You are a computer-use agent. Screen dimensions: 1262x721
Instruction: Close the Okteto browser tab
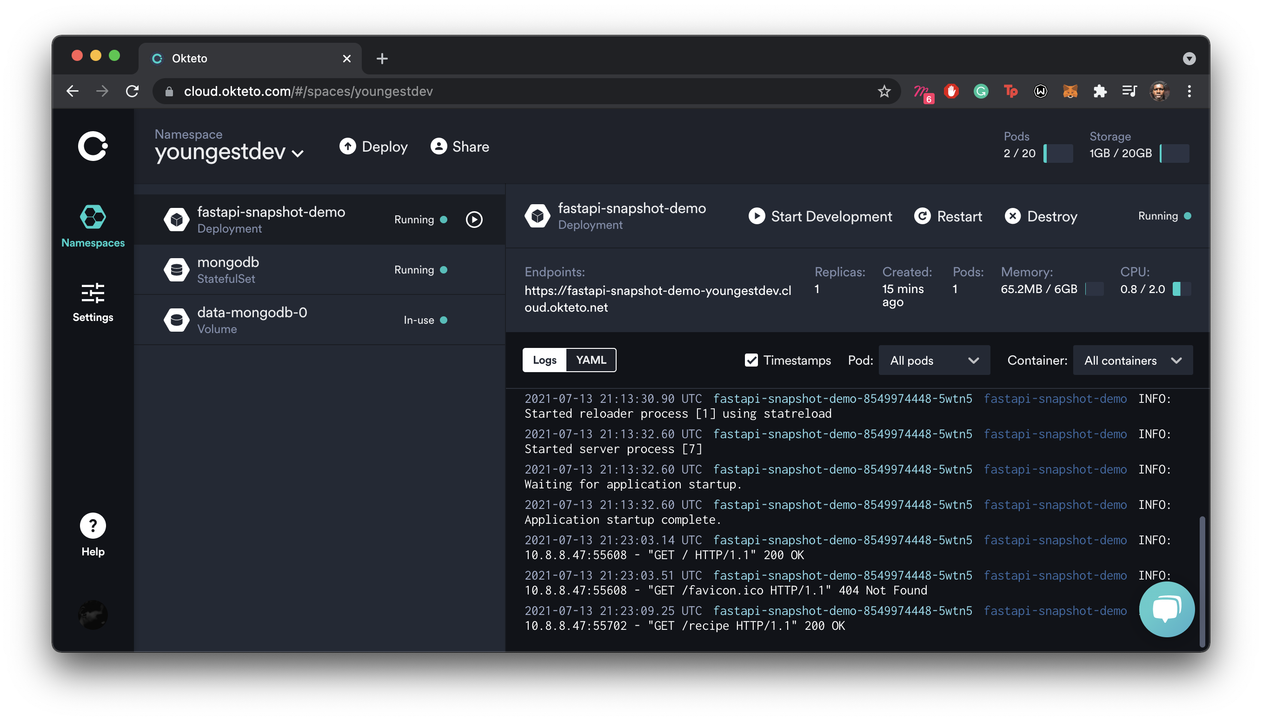coord(346,59)
